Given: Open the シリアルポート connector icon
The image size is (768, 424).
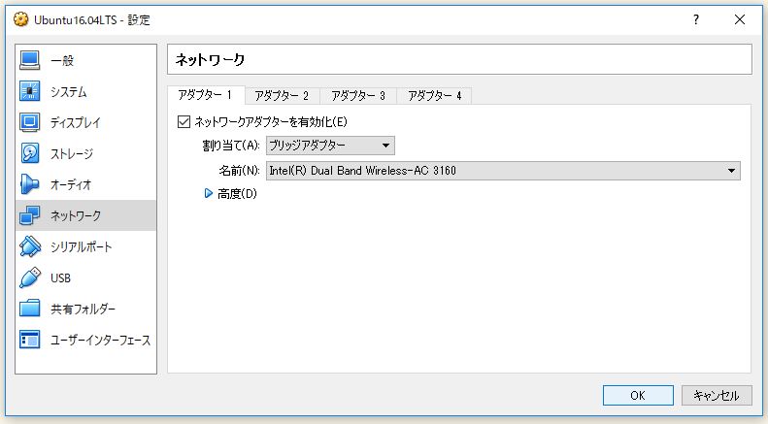Looking at the screenshot, I should [x=29, y=246].
